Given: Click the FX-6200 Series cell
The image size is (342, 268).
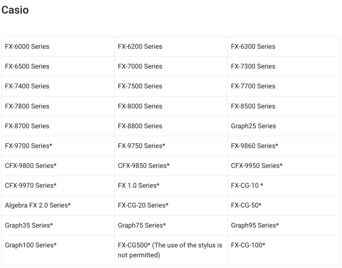Looking at the screenshot, I should 140,46.
